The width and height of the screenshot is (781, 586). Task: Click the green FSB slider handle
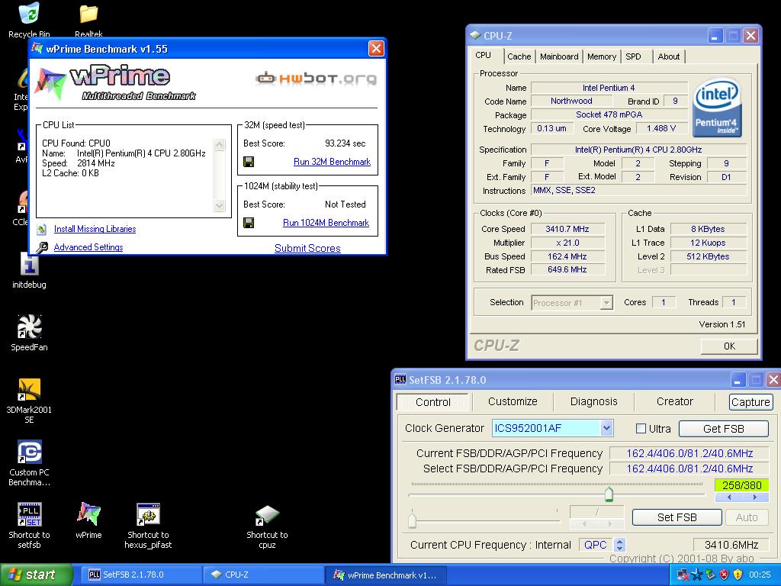pos(609,494)
